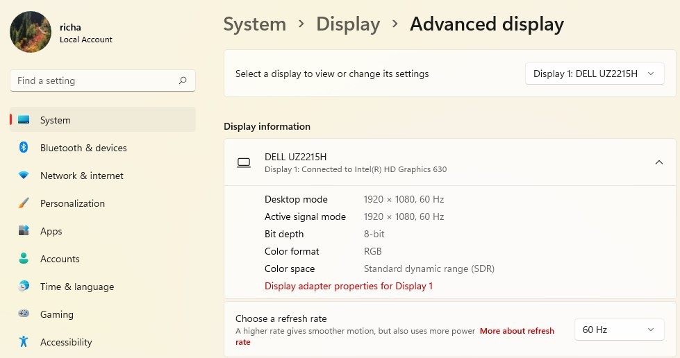
Task: Click the search magnifier icon
Action: (x=183, y=80)
